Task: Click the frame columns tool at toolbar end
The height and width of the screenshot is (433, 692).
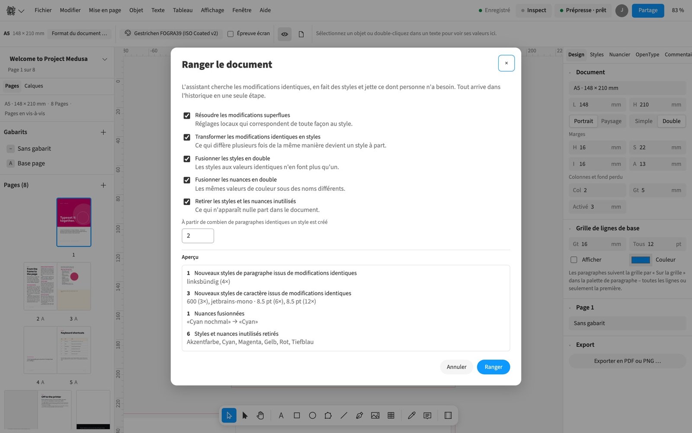Action: coord(448,415)
